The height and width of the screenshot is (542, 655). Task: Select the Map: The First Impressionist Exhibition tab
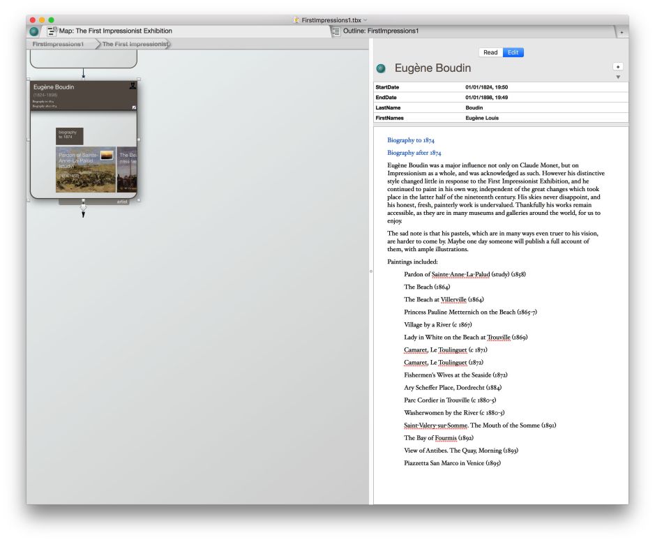(x=115, y=31)
